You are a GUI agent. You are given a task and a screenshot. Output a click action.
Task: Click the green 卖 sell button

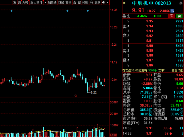(x=179, y=16)
